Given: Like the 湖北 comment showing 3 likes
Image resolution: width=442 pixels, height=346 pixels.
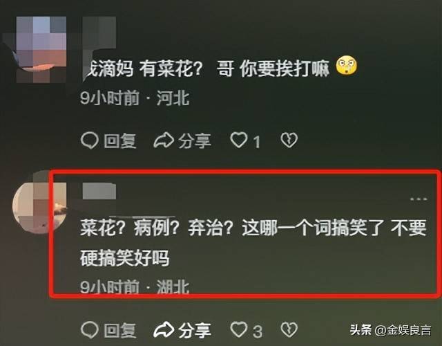Looking at the screenshot, I should 239,329.
